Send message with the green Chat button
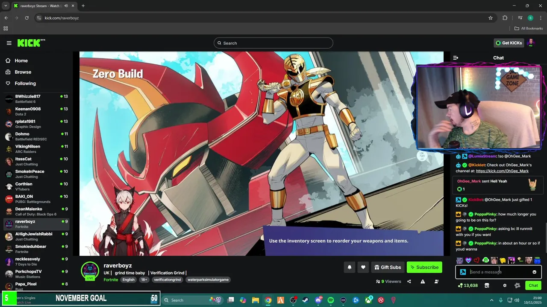Screen dimensions: 547x307 point(533,286)
